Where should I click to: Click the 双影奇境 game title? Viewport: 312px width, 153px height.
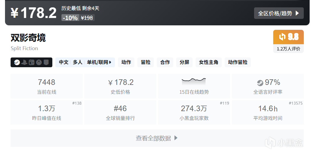tap(28, 38)
